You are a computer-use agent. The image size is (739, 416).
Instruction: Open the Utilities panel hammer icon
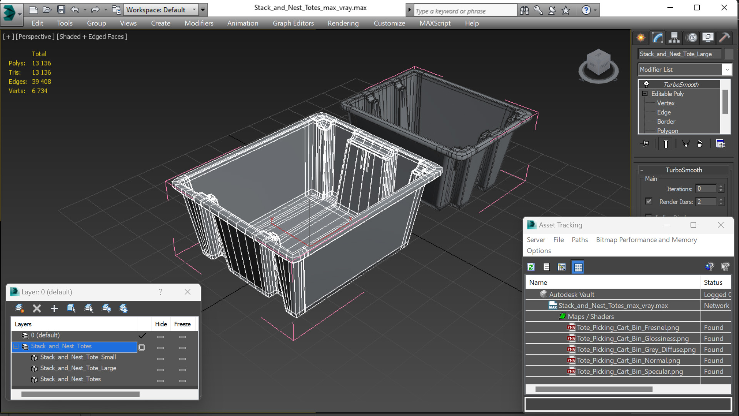click(724, 37)
